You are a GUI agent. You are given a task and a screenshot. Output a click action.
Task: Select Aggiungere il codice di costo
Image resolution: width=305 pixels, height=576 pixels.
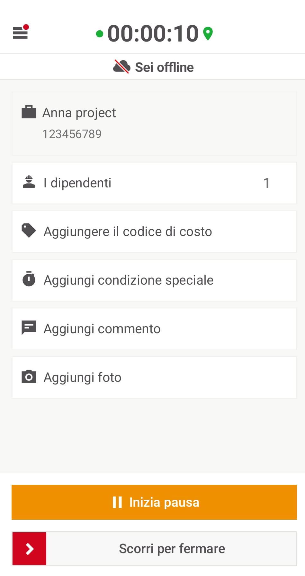154,232
